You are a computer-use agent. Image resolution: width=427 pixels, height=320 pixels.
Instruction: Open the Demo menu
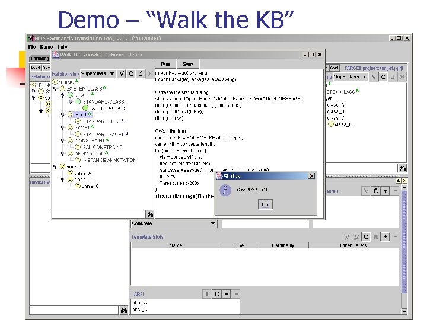(x=46, y=47)
